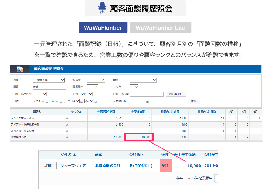Viewport: 271px width, 191px height.
Task: Click the 顧客 input field containing 株式
Action: click(49, 87)
